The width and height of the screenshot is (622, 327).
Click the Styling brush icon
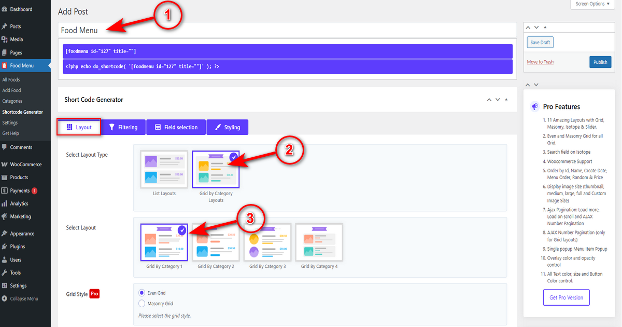(218, 127)
